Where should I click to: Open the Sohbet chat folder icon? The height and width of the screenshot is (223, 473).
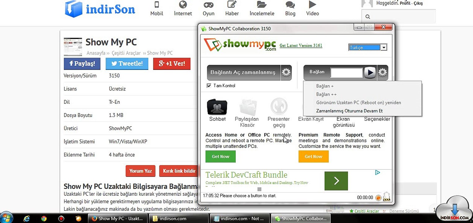pos(217,107)
